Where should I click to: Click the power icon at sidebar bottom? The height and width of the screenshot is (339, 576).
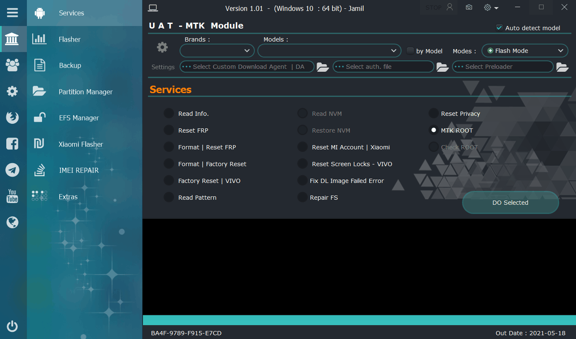tap(12, 326)
